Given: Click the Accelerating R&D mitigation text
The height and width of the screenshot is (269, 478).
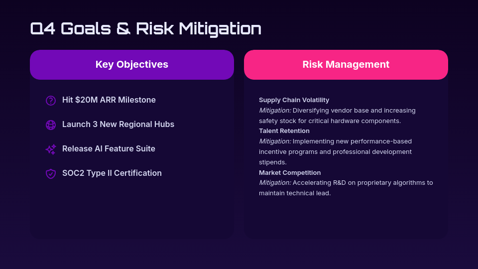Looking at the screenshot, I should [x=362, y=183].
